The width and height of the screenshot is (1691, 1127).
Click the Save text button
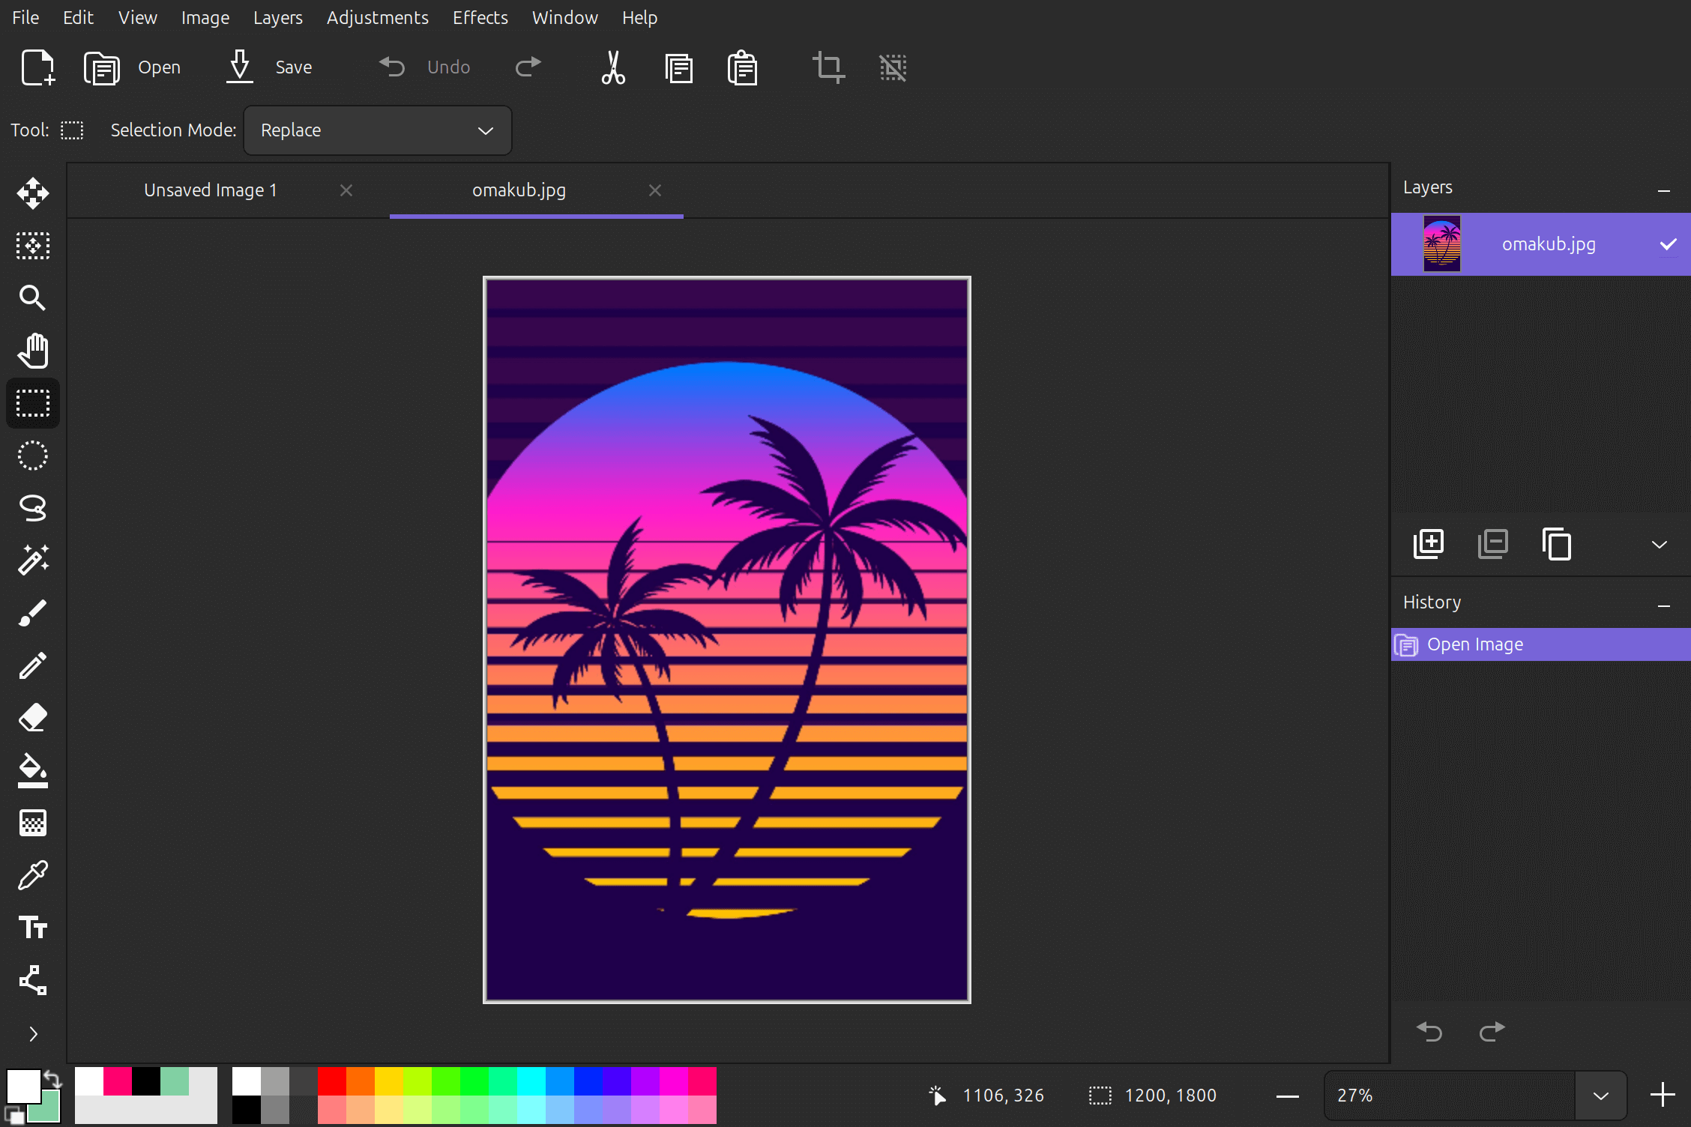pyautogui.click(x=293, y=67)
